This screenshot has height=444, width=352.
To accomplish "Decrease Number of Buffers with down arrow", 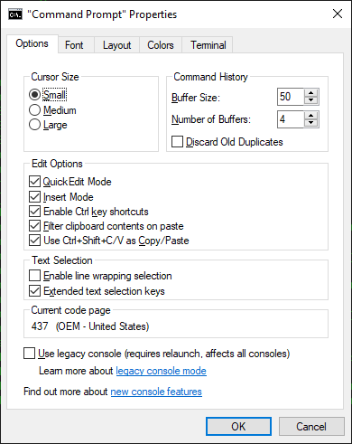I will coord(311,123).
